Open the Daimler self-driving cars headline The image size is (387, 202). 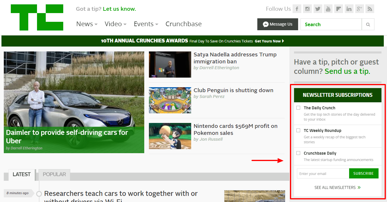(x=67, y=137)
